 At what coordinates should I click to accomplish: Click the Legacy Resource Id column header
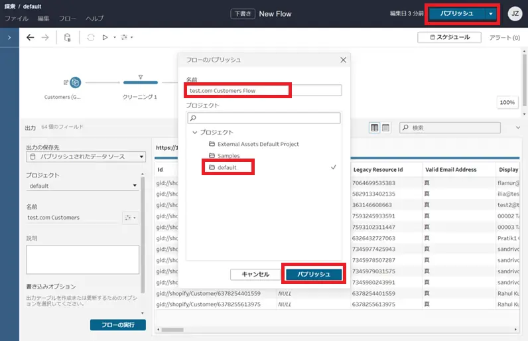[378, 170]
